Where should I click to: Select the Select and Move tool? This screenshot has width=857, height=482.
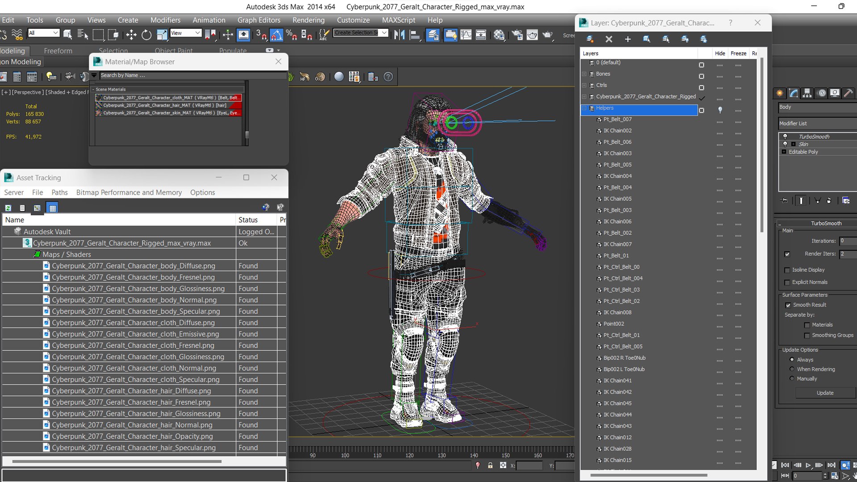click(131, 34)
